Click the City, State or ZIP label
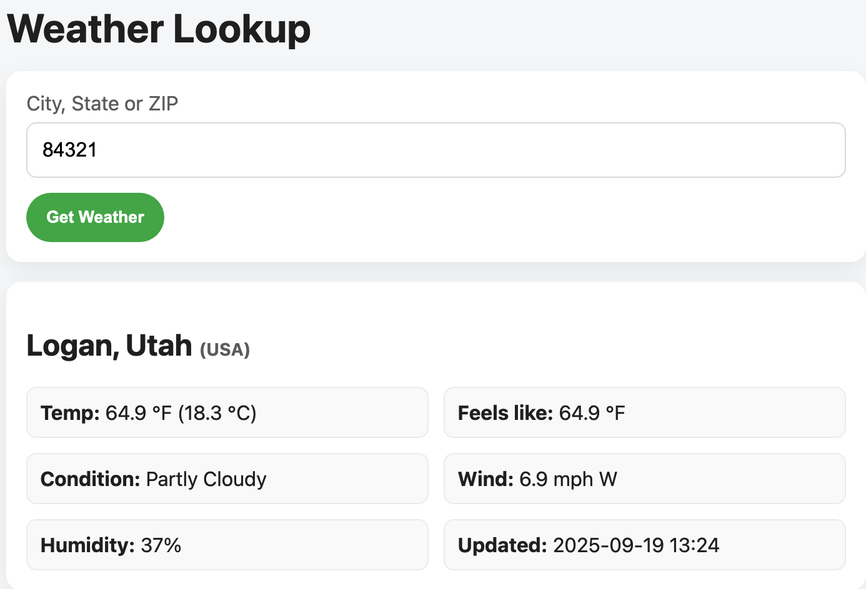Screen dimensions: 866x589 pyautogui.click(x=102, y=104)
